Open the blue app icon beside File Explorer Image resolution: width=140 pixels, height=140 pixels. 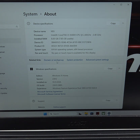(x=92, y=113)
